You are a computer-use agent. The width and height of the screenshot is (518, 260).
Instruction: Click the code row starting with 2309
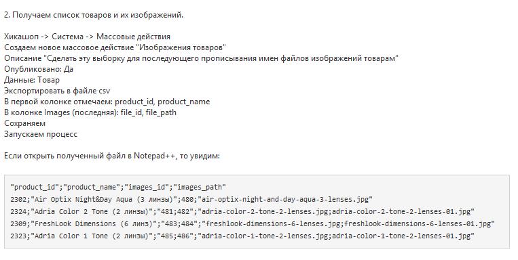coord(253,223)
